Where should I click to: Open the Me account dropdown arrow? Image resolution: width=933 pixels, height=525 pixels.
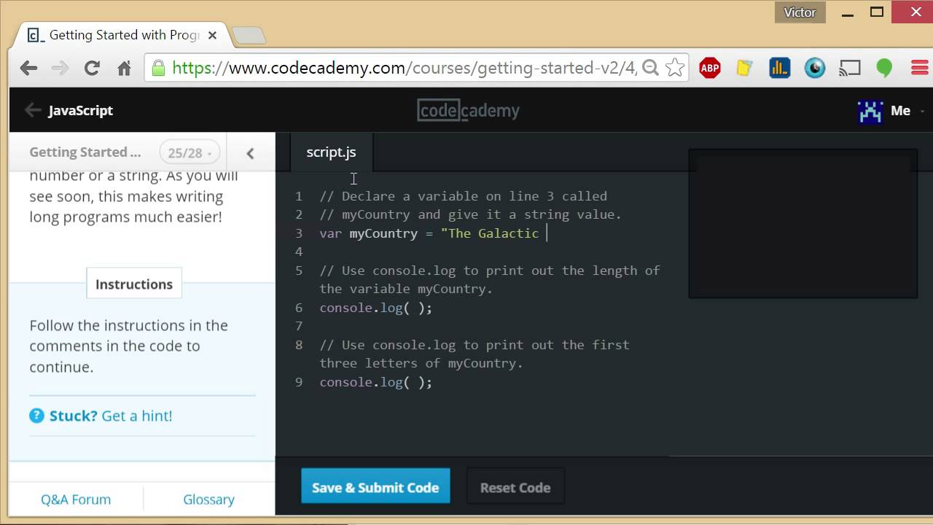(x=922, y=112)
